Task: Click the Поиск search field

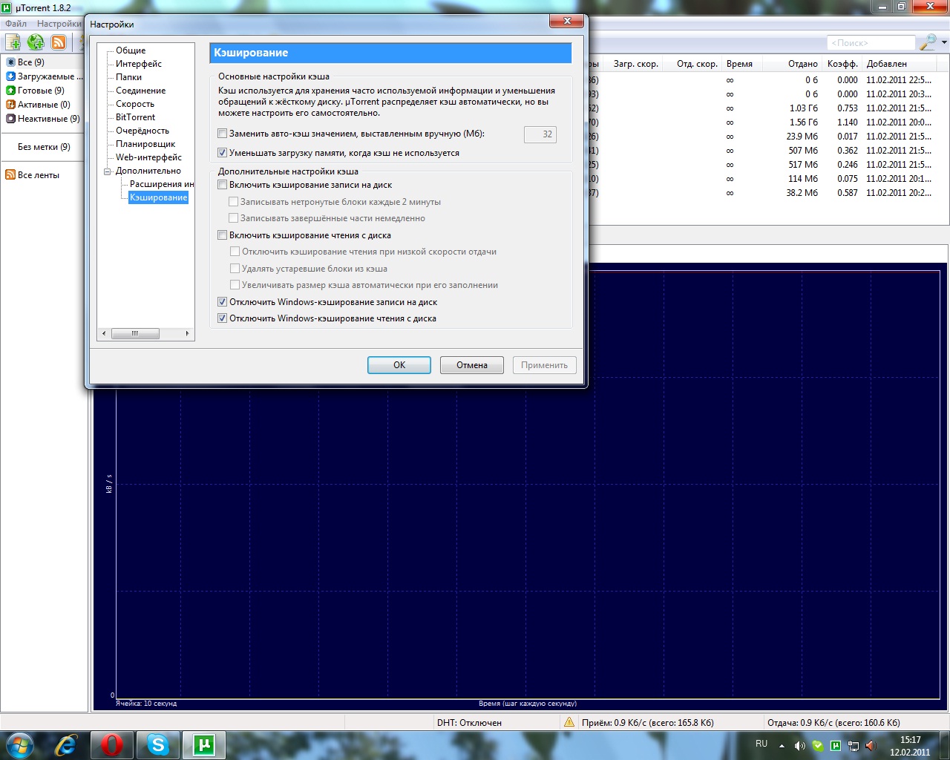Action: (871, 43)
